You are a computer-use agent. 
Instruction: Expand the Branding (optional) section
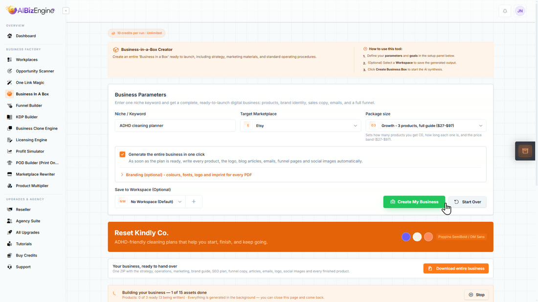187,175
